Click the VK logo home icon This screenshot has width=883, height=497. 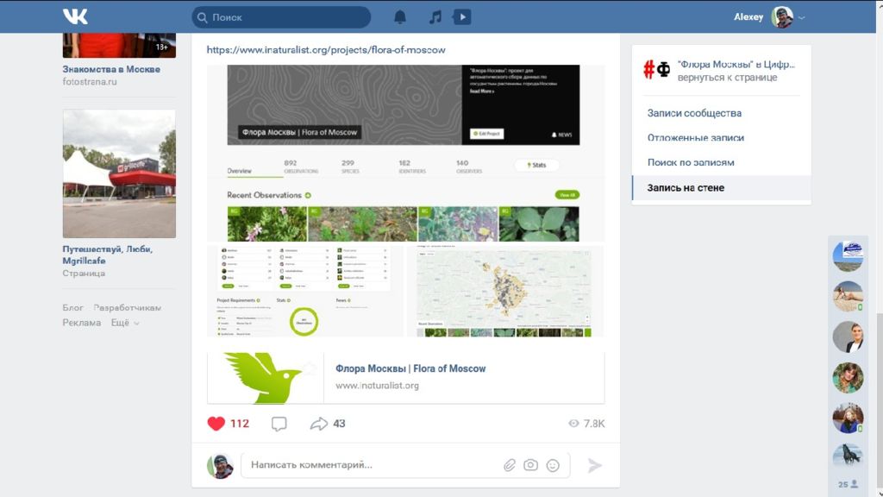coord(75,16)
